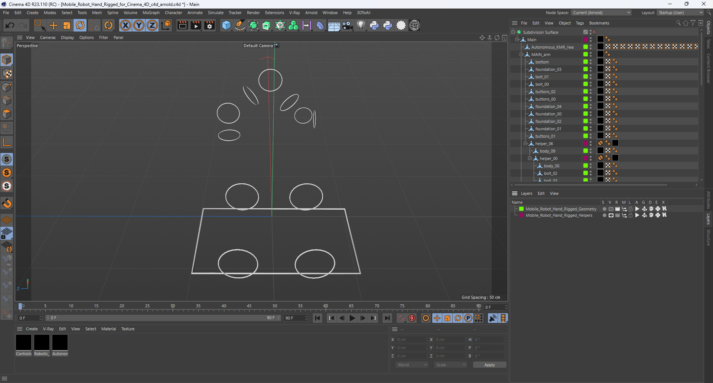
Task: Open Layers panel Edit menu
Action: point(541,193)
